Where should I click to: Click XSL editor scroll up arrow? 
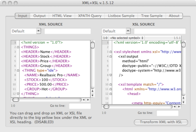[x=183, y=98]
